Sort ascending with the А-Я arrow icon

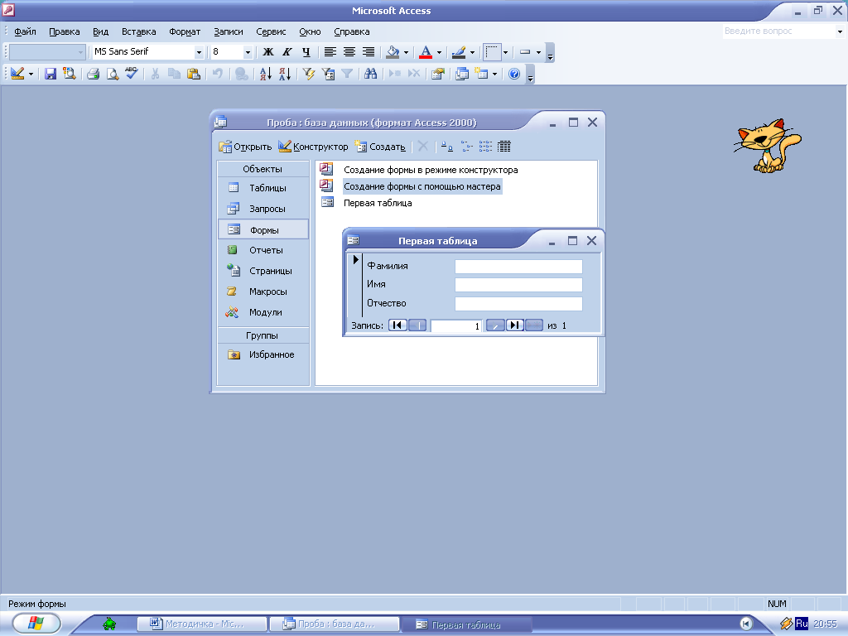coord(265,74)
